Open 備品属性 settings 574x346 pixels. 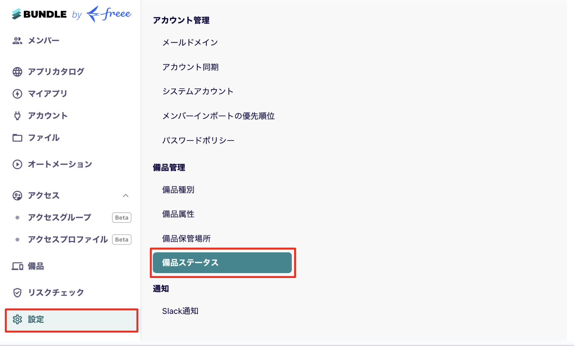coord(178,214)
